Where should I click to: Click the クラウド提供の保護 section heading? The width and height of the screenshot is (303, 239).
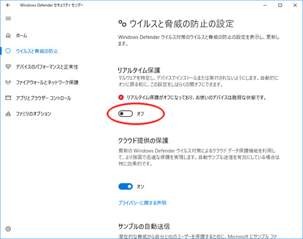tap(143, 140)
